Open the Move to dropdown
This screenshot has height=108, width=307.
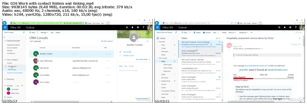pos(232,32)
